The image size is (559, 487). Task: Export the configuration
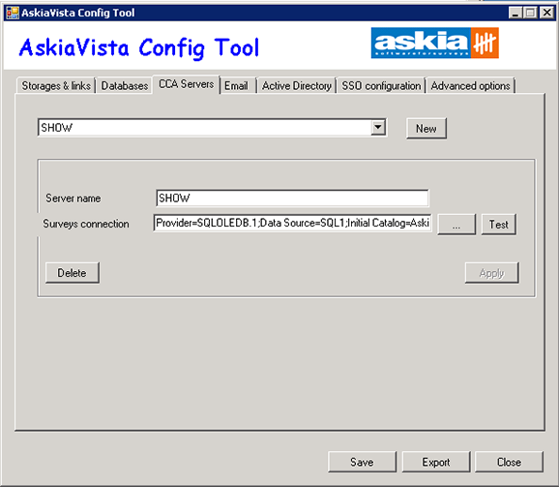436,462
